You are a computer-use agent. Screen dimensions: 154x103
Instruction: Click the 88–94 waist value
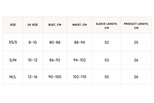click(x=80, y=42)
